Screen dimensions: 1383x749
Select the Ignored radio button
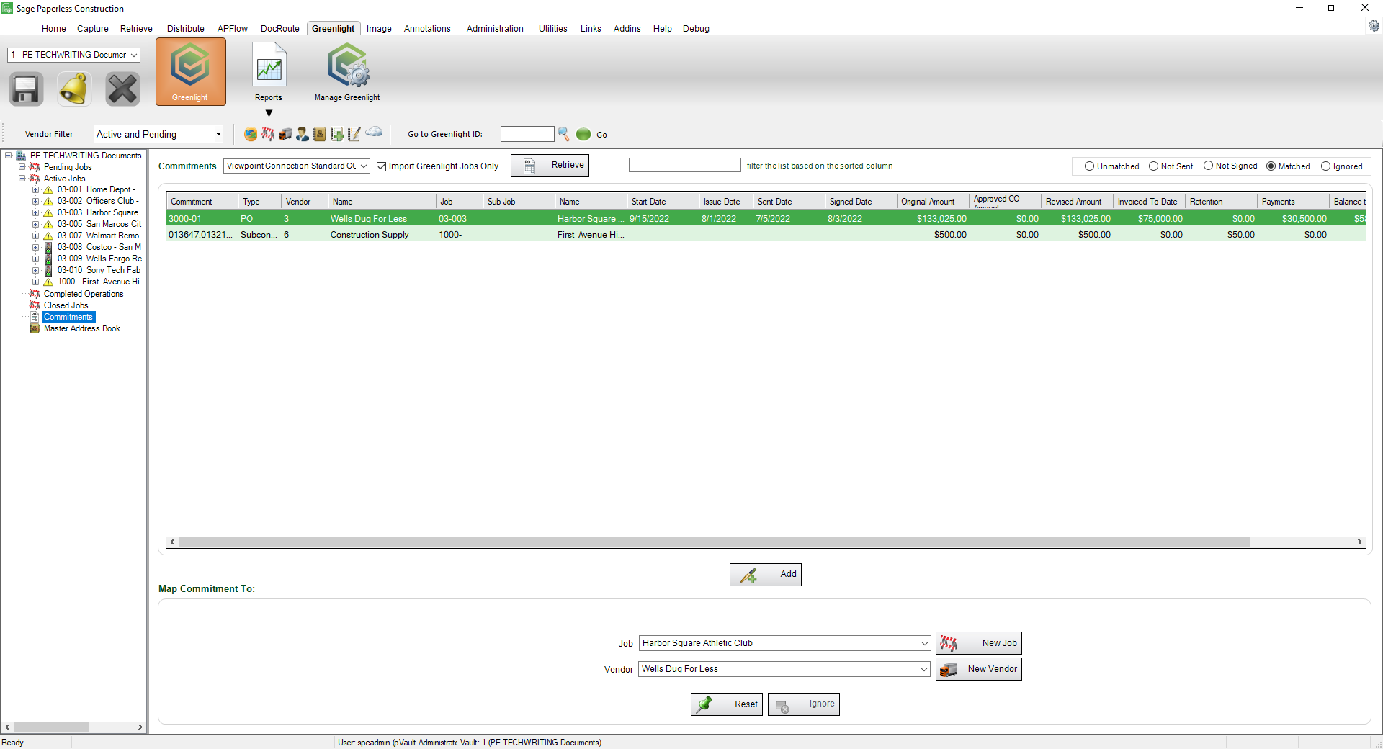point(1325,166)
